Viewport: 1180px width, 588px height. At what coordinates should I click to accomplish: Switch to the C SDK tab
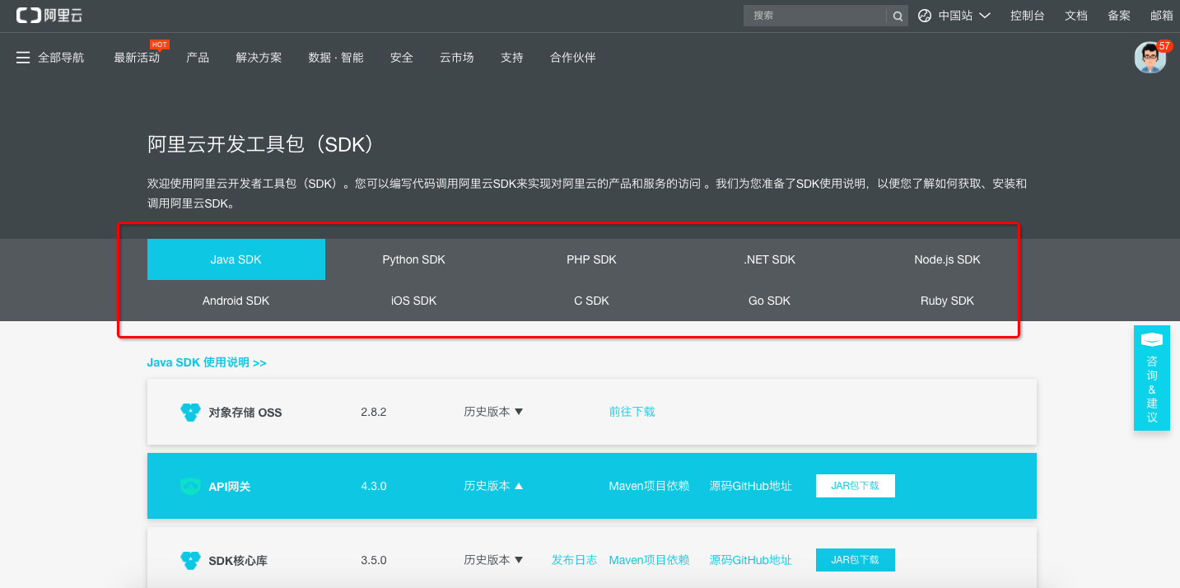coord(592,301)
